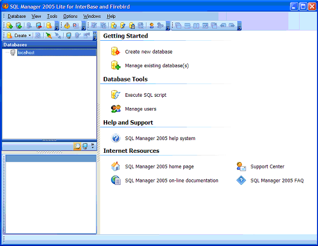318x246 pixels.
Task: Click the Close All Windows toolbar icon
Action: pyautogui.click(x=214, y=25)
